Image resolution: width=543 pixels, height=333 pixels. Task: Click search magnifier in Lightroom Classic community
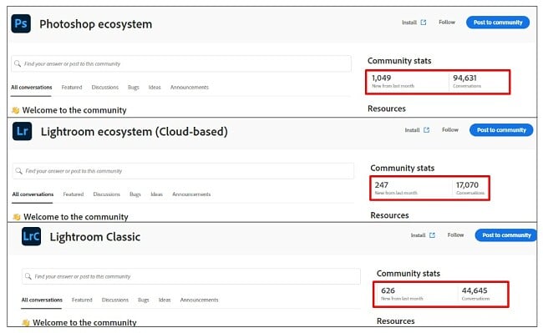click(28, 276)
